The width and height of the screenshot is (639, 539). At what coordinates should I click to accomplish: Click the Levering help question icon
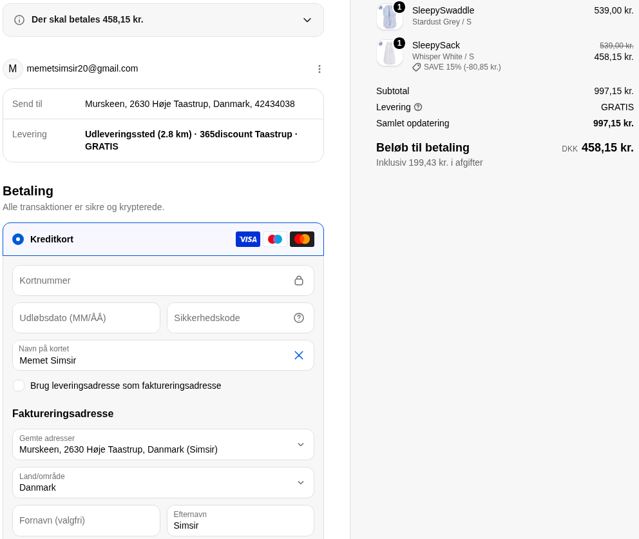pyautogui.click(x=418, y=107)
